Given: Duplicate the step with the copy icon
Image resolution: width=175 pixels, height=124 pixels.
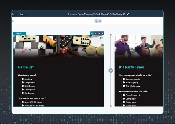Looking at the screenshot, I should [99, 33].
